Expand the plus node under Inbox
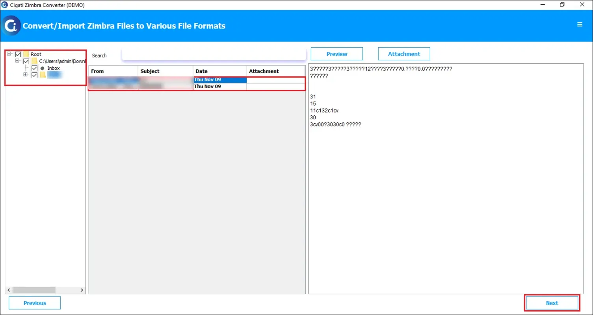Image resolution: width=593 pixels, height=315 pixels. (25, 74)
